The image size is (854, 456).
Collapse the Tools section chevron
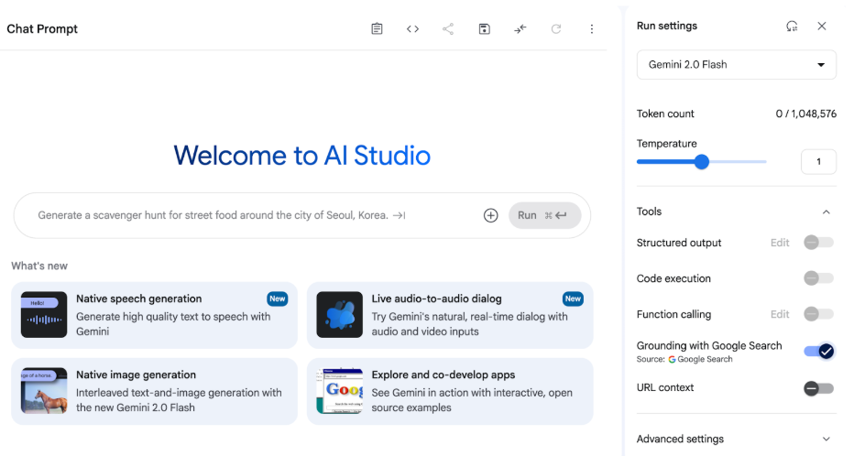[827, 212]
